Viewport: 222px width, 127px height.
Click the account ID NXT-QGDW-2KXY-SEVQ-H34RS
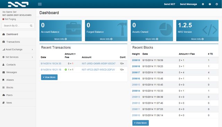17,15
